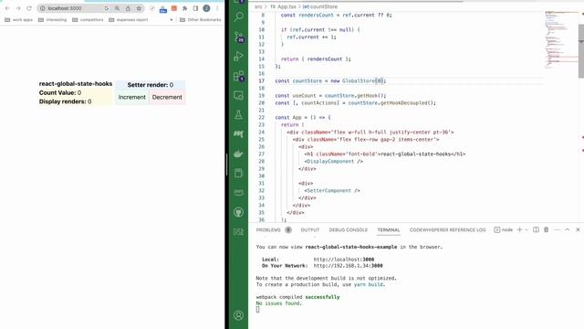Viewport: 584px width, 329px height.
Task: Toggle the browser side panel
Action: (x=195, y=8)
